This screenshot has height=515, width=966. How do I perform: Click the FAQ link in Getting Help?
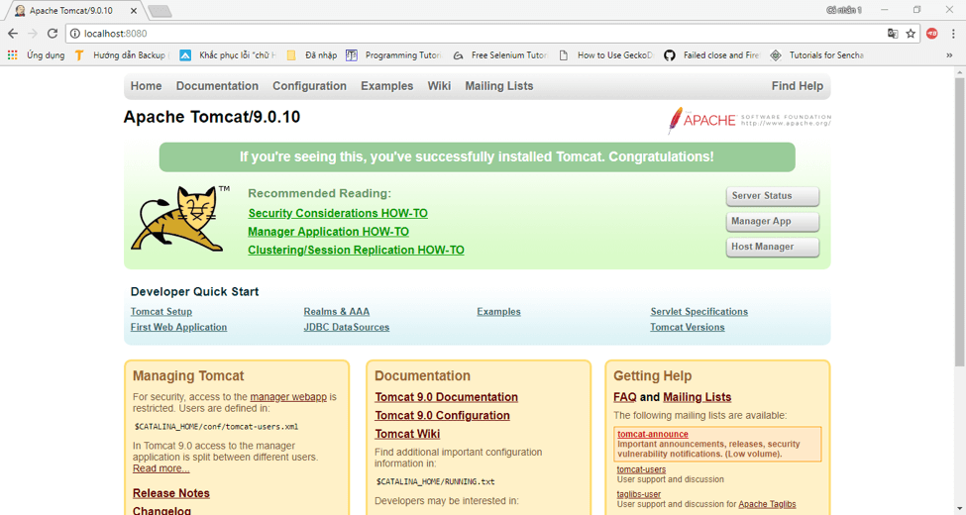[625, 397]
